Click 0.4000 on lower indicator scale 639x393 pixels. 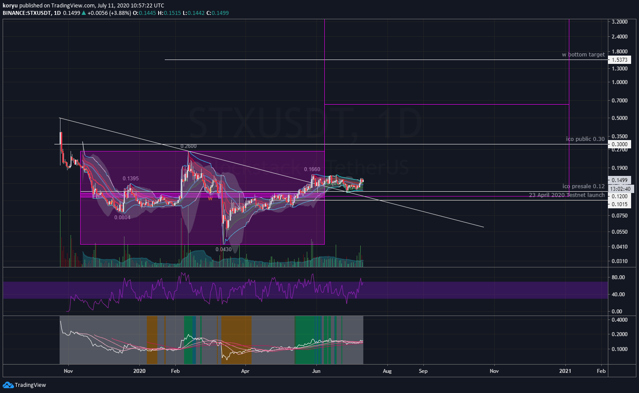619,320
